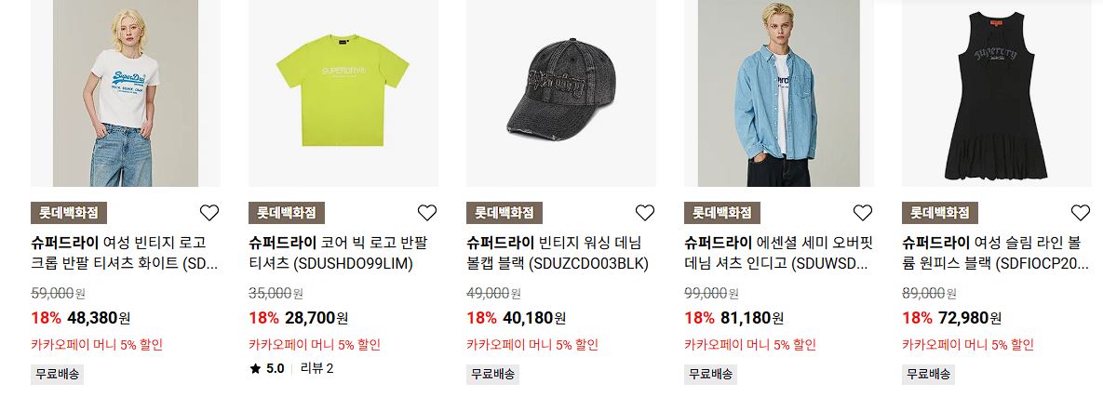Open white Superdry crop tee product image
1103x397 pixels.
click(126, 93)
